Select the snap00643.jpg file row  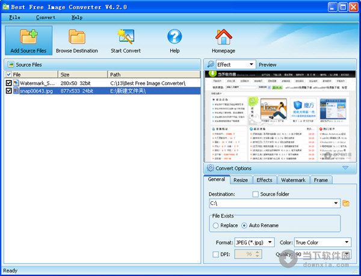click(x=102, y=91)
